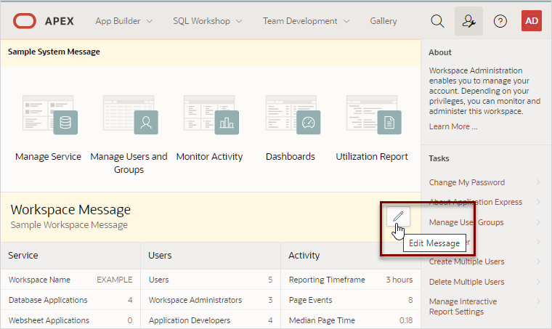Expand the SQL Workshop menu
The width and height of the screenshot is (552, 329).
tap(207, 21)
